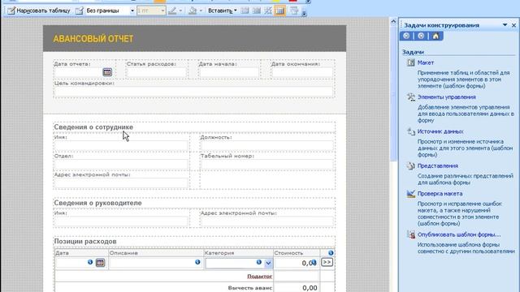Open the task pane dropdown menu arrow

pos(505,25)
